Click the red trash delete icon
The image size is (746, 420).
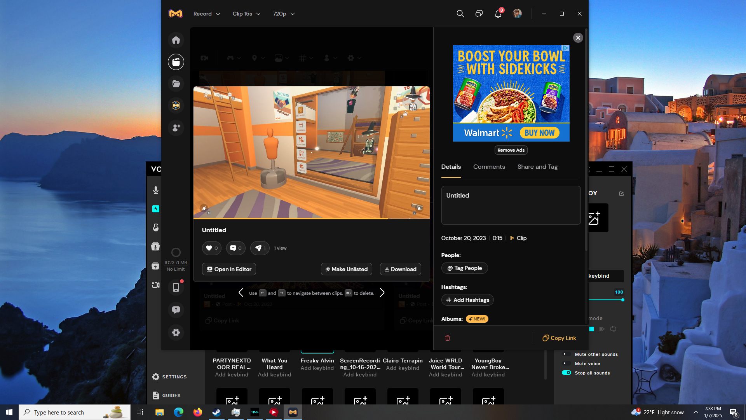click(448, 338)
